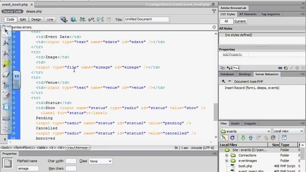Click the Preview in Browser globe icon
The height and width of the screenshot is (172, 306).
click(73, 19)
